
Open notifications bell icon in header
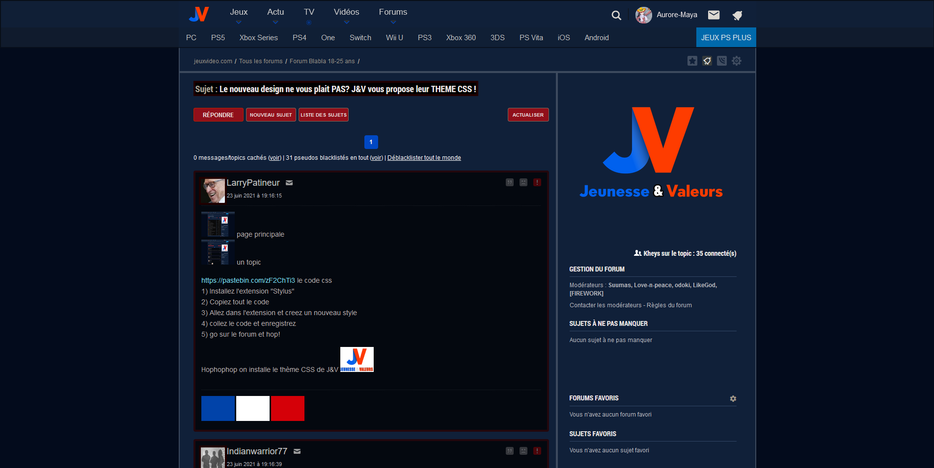coord(737,15)
